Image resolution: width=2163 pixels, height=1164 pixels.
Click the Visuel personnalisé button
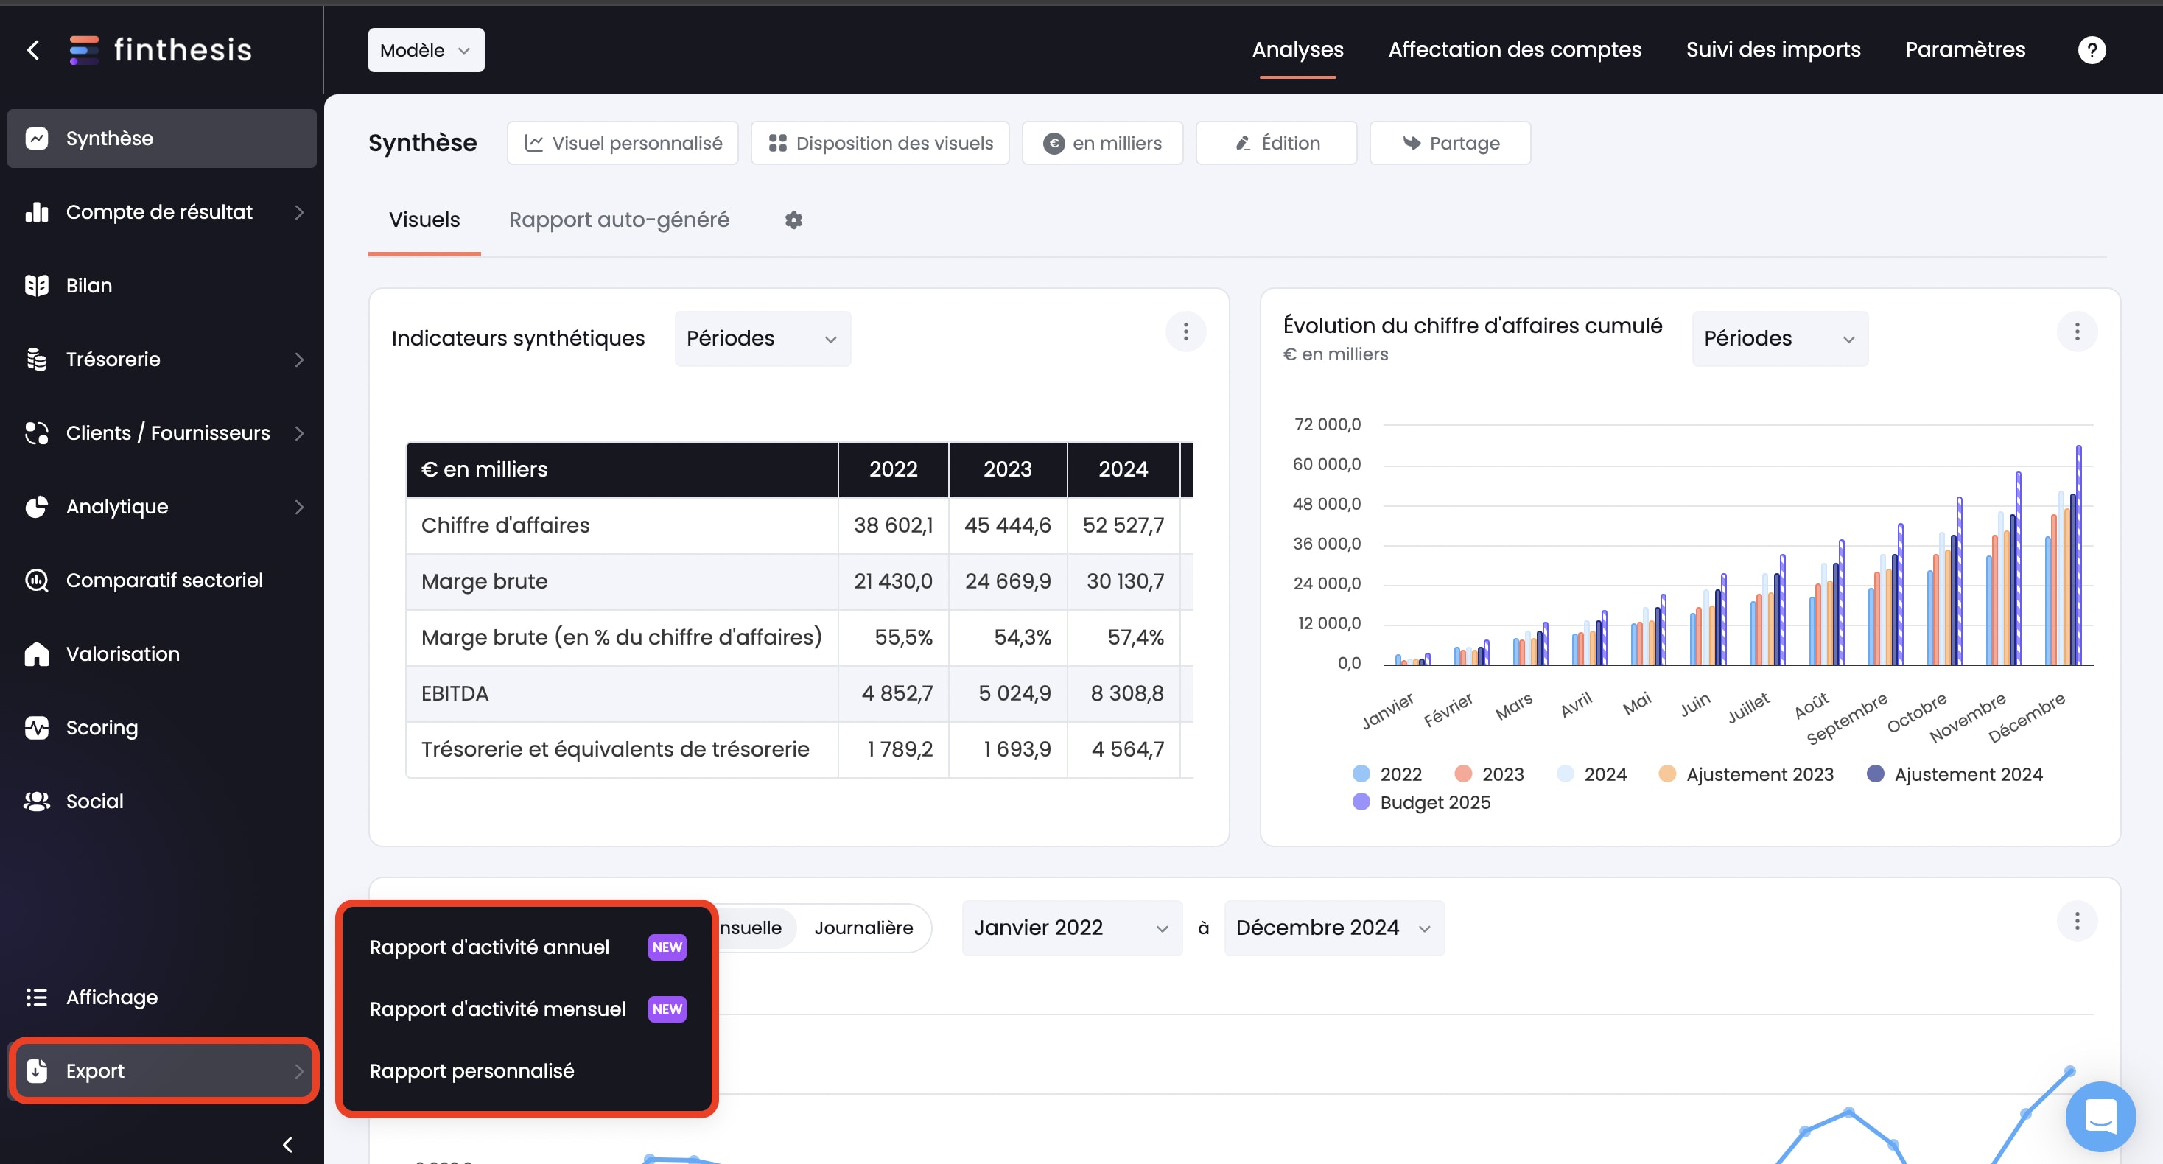pos(623,144)
